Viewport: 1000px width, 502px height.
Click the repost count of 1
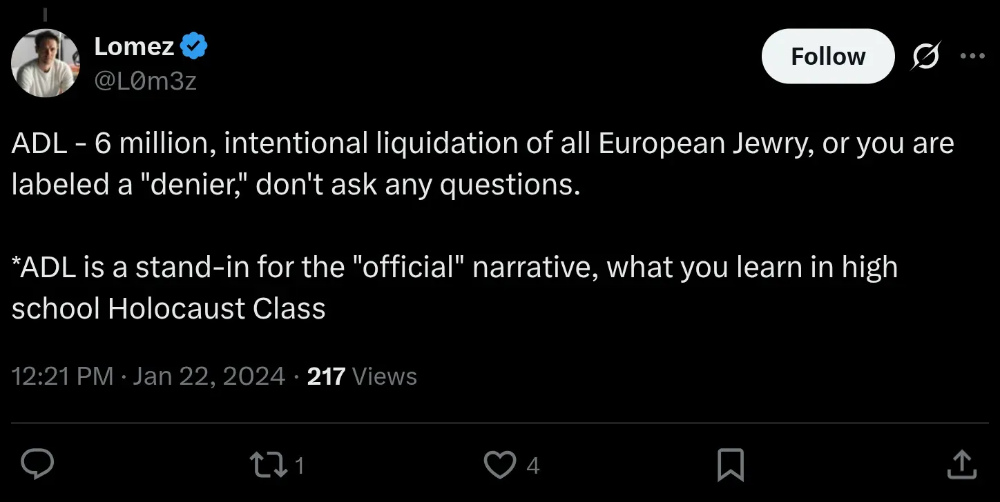tap(299, 467)
